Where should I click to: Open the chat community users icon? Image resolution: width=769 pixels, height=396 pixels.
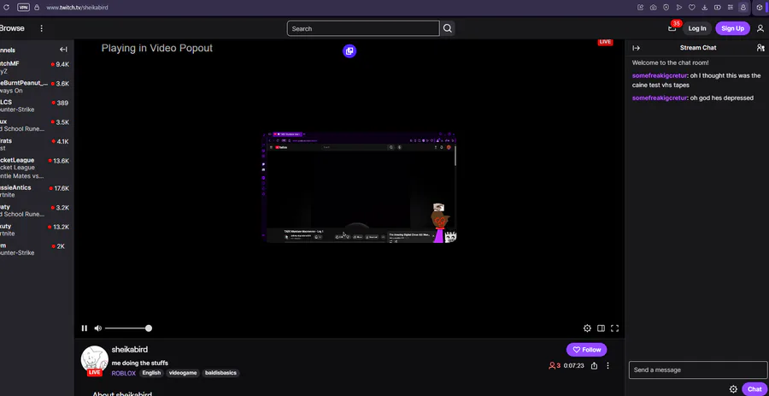[760, 48]
